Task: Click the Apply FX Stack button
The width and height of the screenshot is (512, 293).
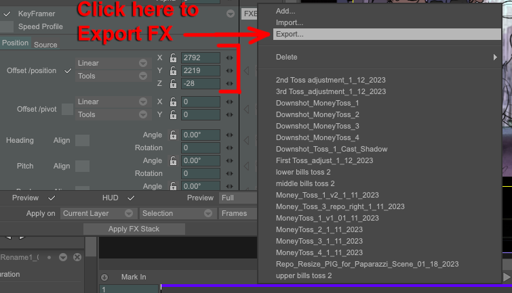Action: (134, 229)
